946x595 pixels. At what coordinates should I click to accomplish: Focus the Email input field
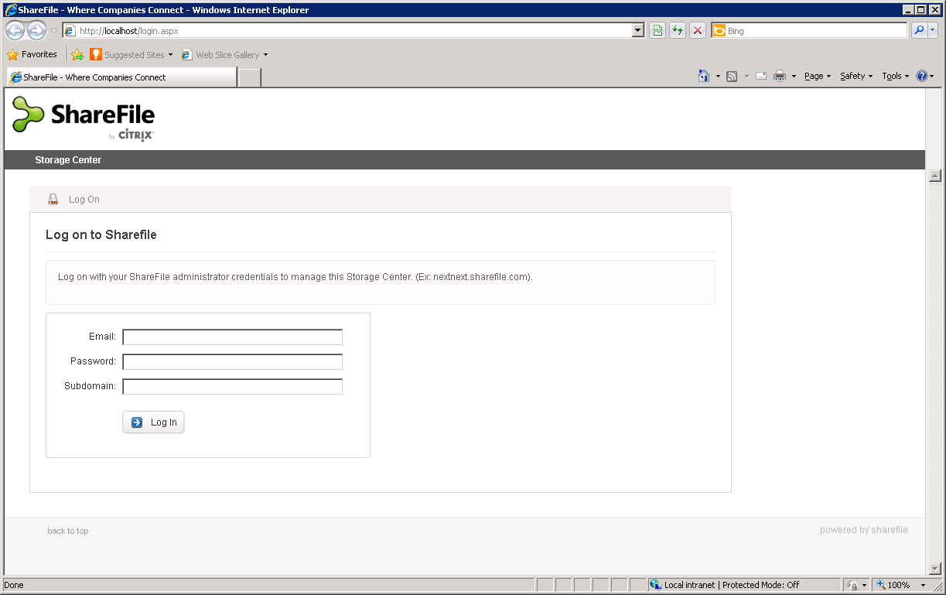(x=232, y=337)
